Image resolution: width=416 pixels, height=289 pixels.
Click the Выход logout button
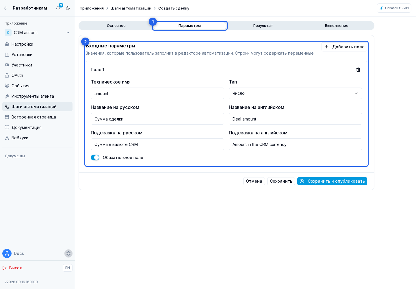(x=13, y=268)
